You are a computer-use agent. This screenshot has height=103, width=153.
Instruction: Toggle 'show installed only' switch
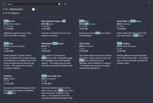[x=34, y=9]
